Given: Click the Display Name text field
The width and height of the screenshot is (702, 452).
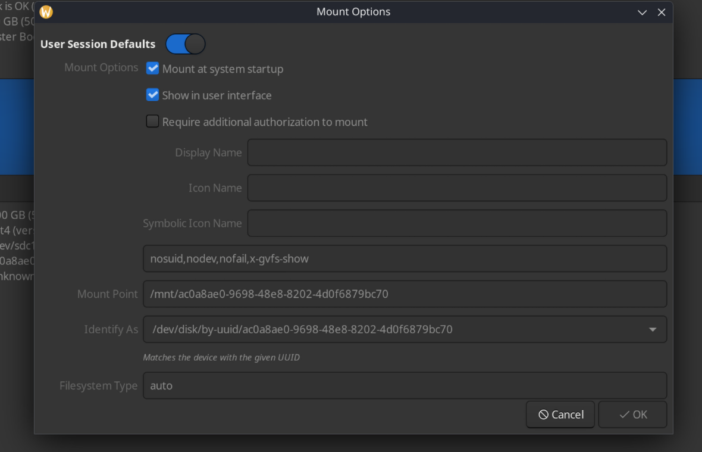Looking at the screenshot, I should click(x=457, y=152).
